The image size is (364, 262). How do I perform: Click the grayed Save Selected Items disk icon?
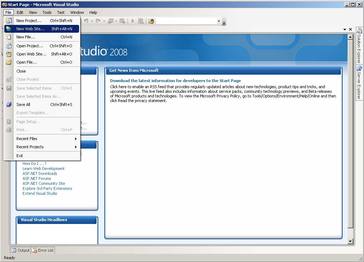9,88
